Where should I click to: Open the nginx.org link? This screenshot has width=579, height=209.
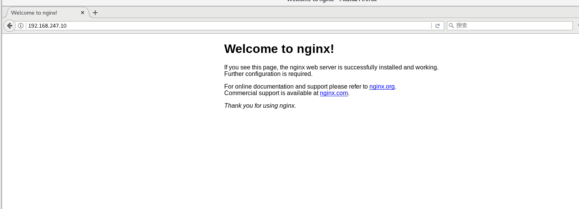[x=382, y=87]
